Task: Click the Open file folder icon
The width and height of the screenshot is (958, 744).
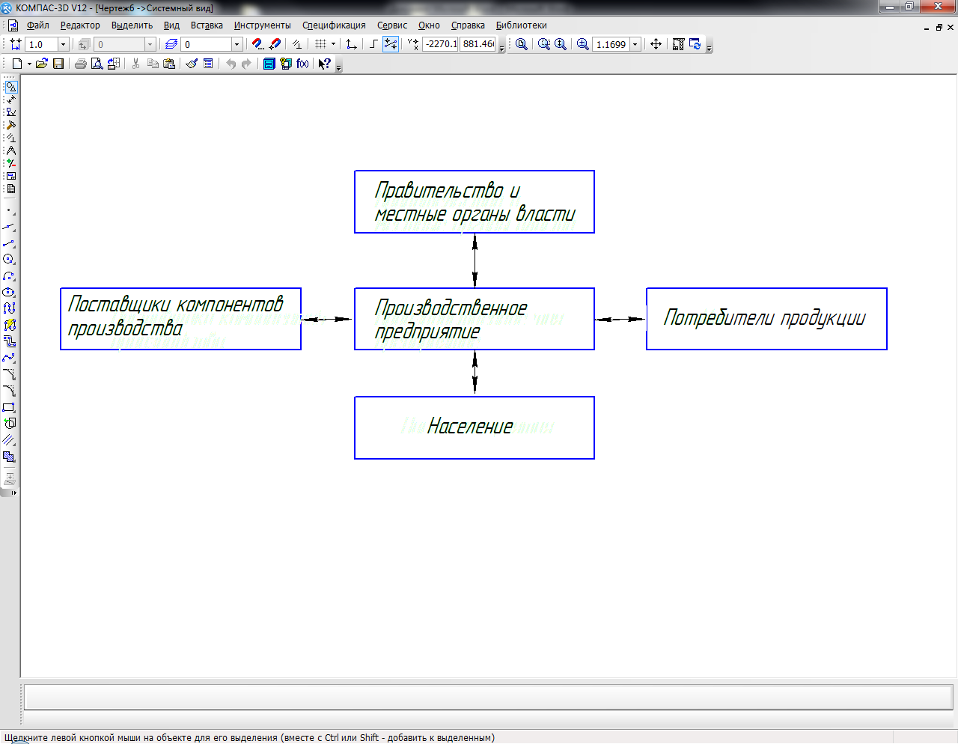Action: [x=42, y=64]
